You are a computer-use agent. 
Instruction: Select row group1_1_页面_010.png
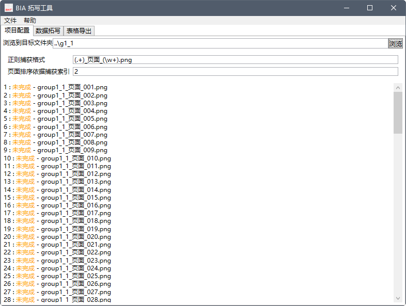[57, 158]
